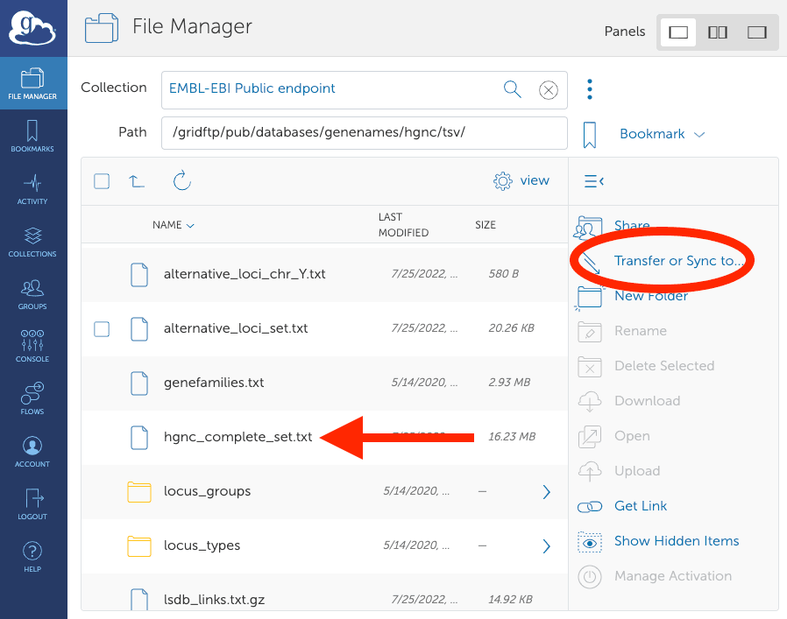This screenshot has width=787, height=619.
Task: Toggle the select-all checkbox
Action: [102, 181]
